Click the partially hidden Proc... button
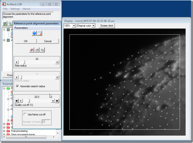Image resolution: width=193 pixels, height=143 pixels. pyautogui.click(x=8, y=75)
